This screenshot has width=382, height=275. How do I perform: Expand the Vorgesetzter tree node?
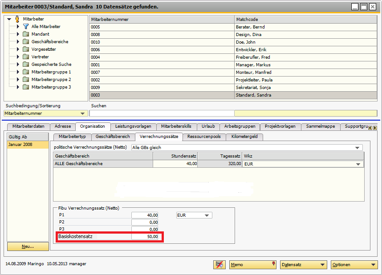coord(18,49)
